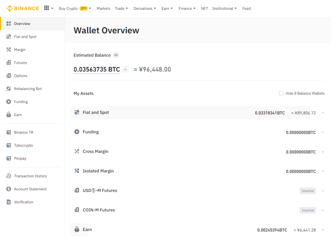Click the Cross Margin icon in assets
Viewport: 331px width, 241px height.
[77, 152]
